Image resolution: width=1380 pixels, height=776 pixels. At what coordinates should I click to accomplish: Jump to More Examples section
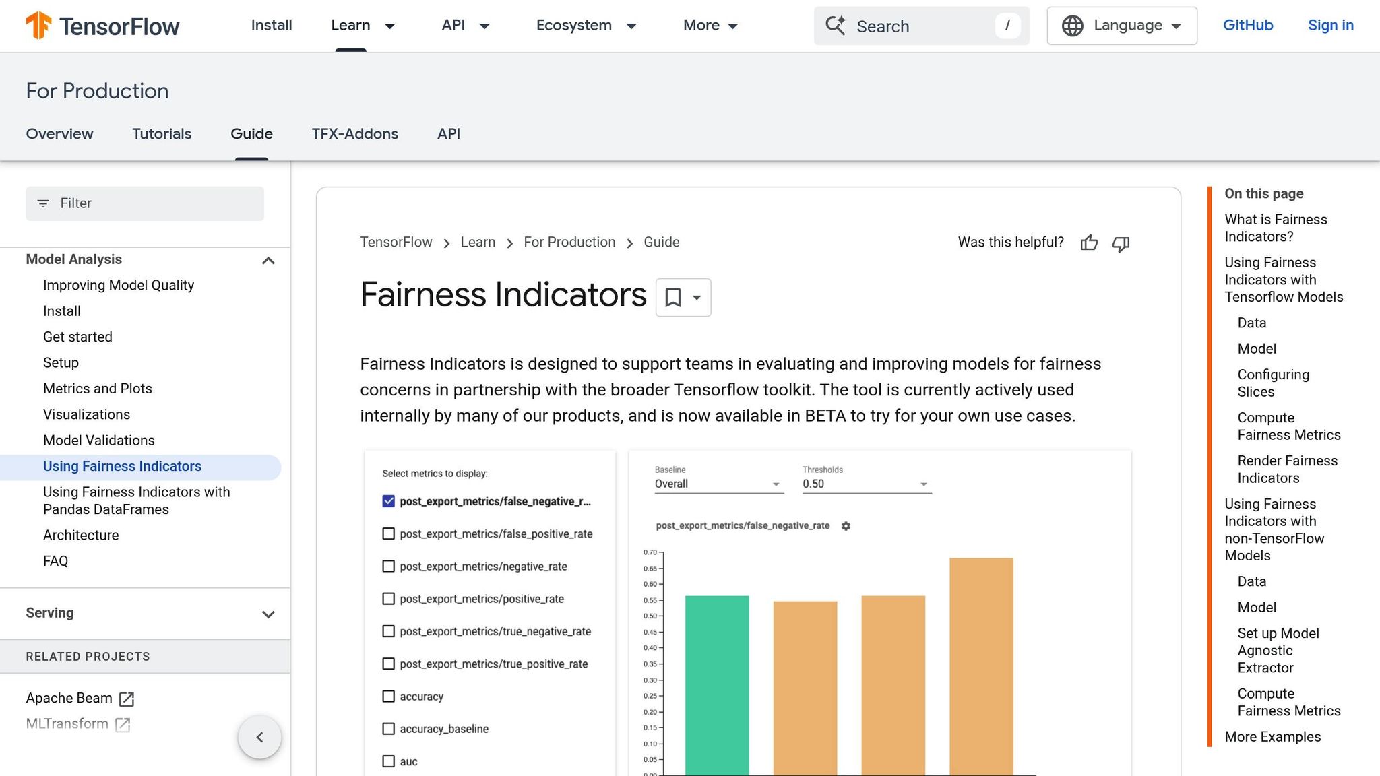pyautogui.click(x=1272, y=737)
